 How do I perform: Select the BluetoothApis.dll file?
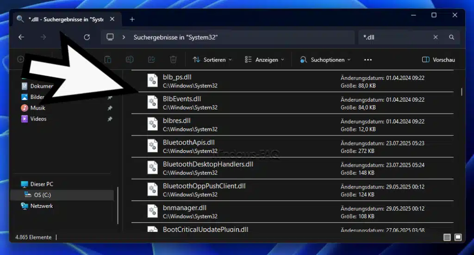click(293, 146)
